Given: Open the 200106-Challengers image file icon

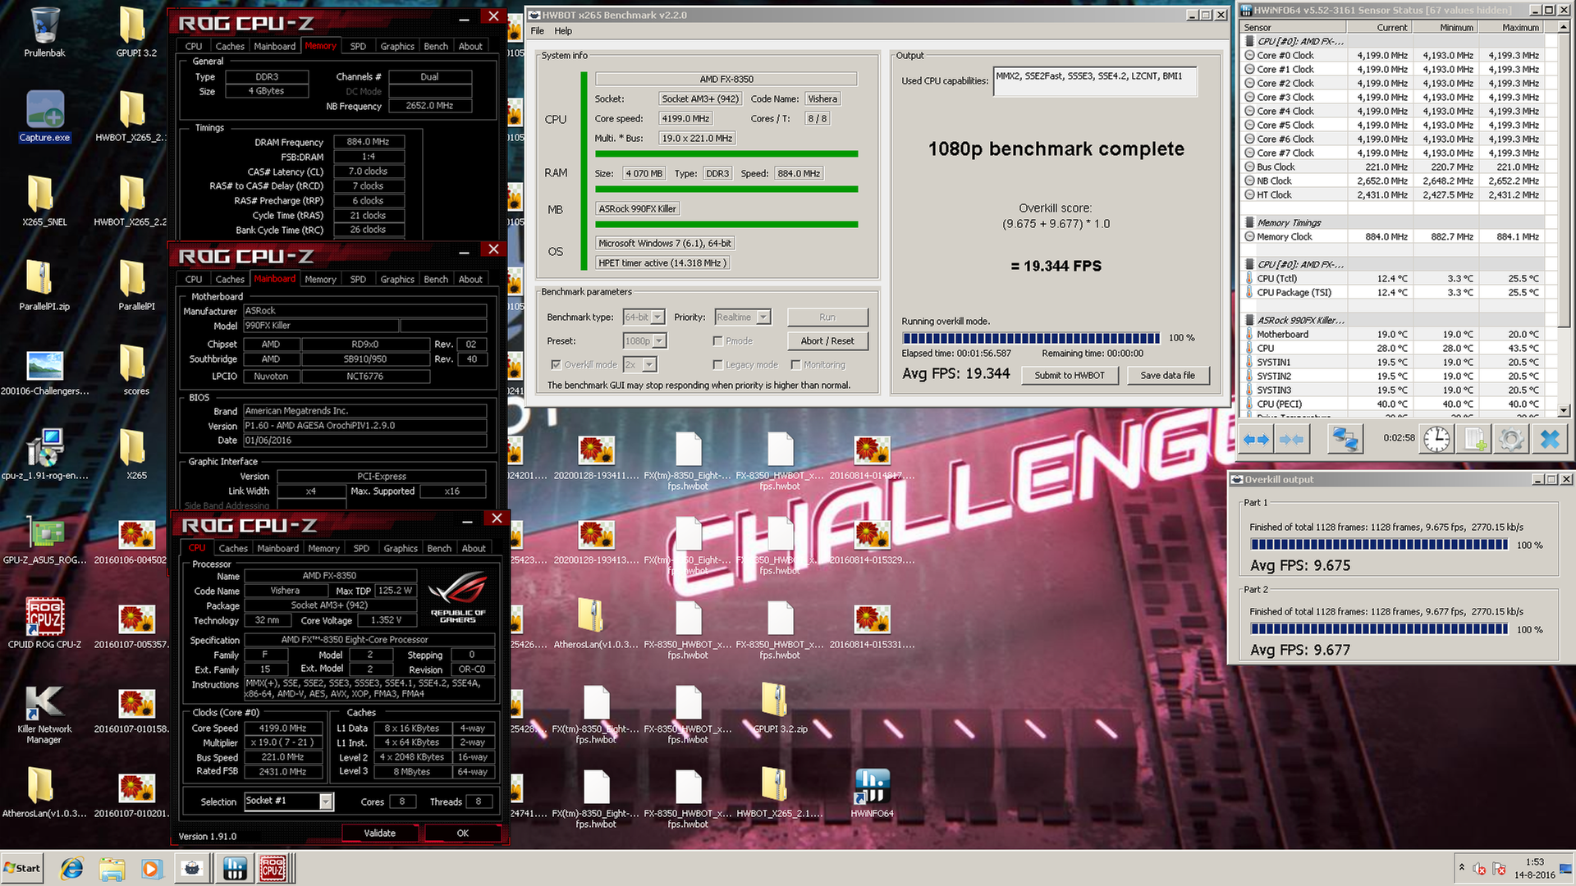Looking at the screenshot, I should [x=44, y=370].
